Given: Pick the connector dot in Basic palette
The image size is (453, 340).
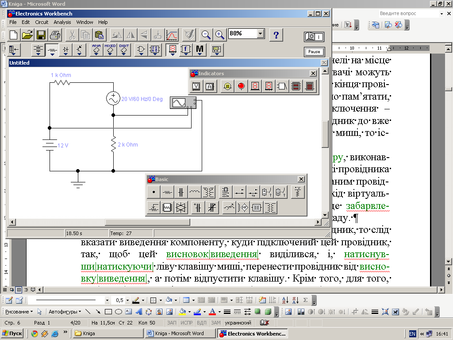Looking at the screenshot, I should [154, 192].
